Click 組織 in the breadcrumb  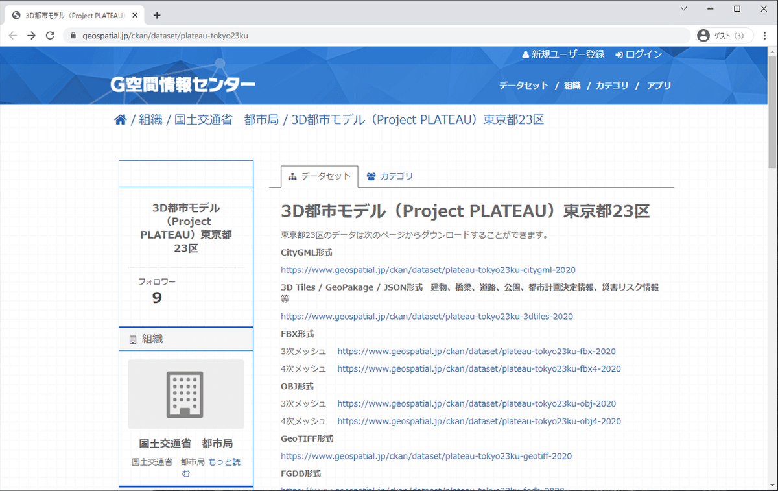click(150, 120)
